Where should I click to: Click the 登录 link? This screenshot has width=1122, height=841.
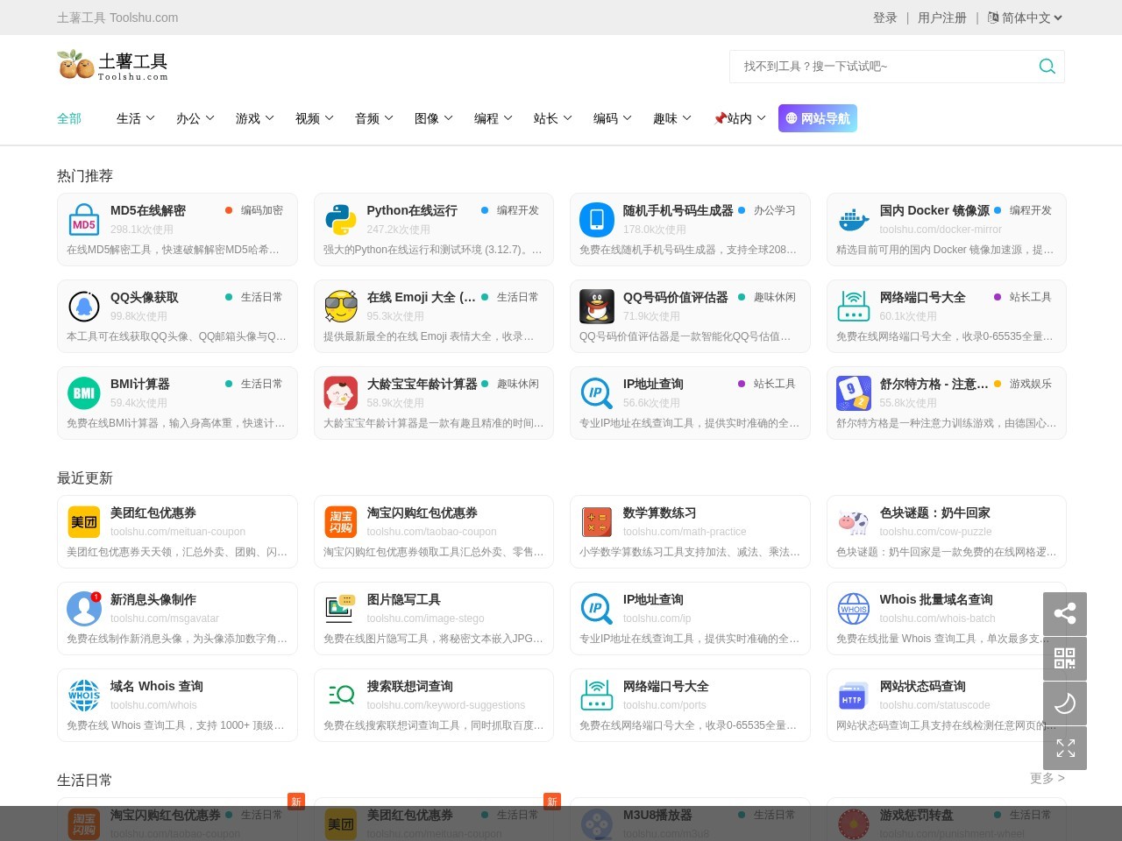click(x=885, y=18)
